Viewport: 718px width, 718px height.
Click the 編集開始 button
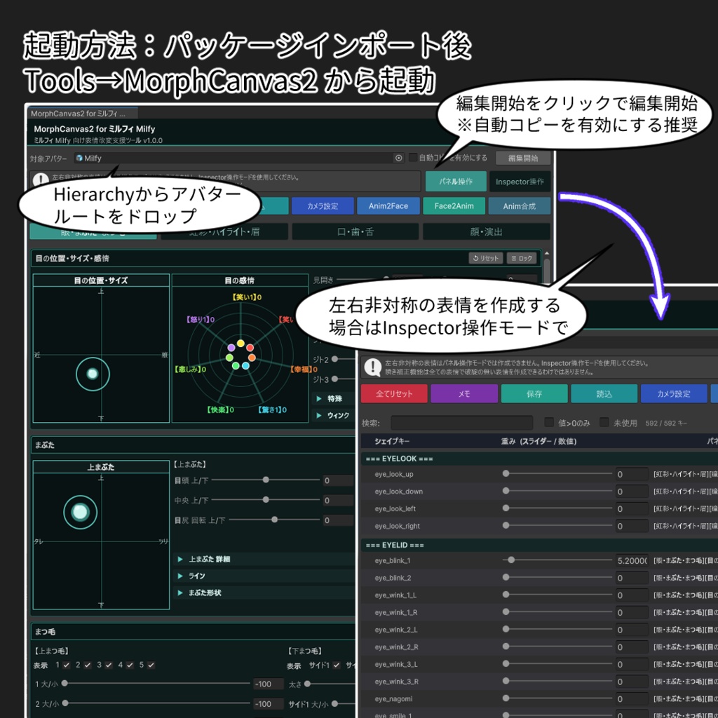pyautogui.click(x=523, y=158)
